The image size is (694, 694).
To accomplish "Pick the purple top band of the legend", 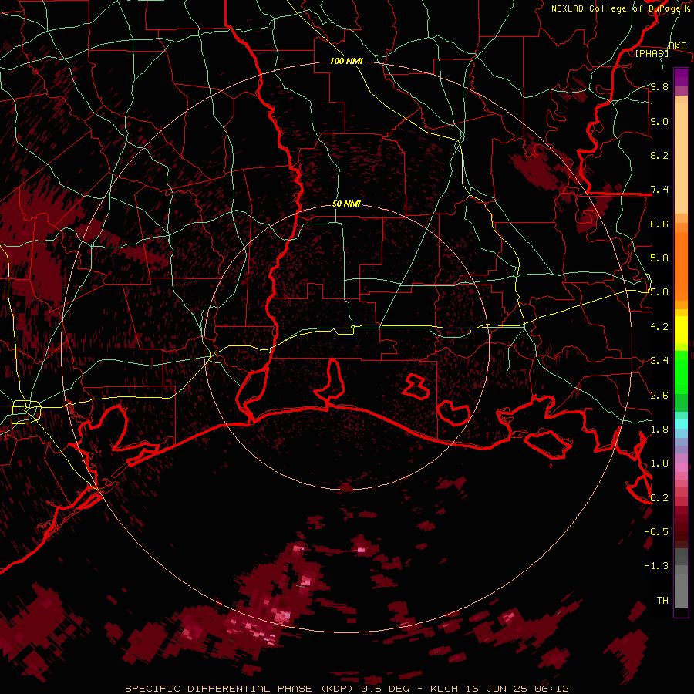I will (681, 77).
